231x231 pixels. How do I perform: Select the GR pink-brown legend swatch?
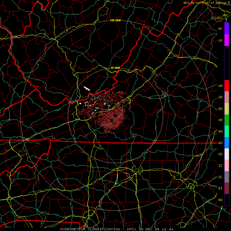[227, 97]
